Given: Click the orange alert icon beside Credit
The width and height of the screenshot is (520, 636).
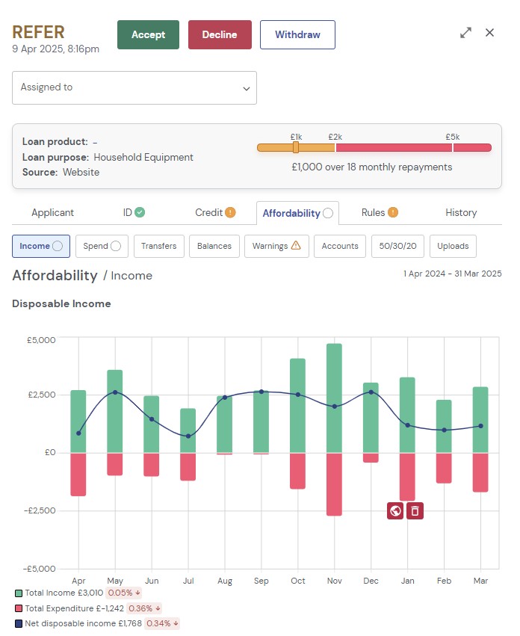Looking at the screenshot, I should click(230, 212).
